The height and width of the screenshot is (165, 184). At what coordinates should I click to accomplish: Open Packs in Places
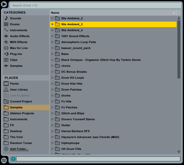tap(26, 84)
